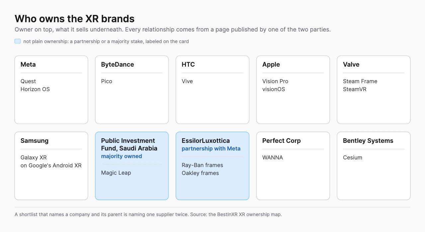425x232 pixels.
Task: Click the legend text about partnership or majority stake
Action: pyautogui.click(x=106, y=41)
